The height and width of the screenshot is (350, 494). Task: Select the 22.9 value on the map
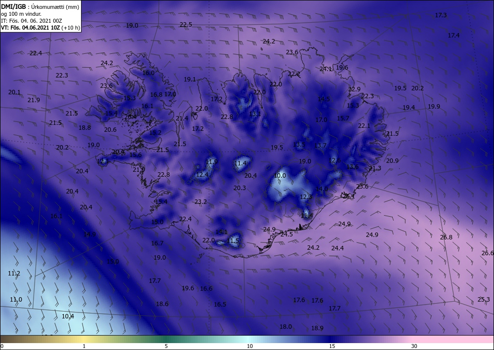354,89
